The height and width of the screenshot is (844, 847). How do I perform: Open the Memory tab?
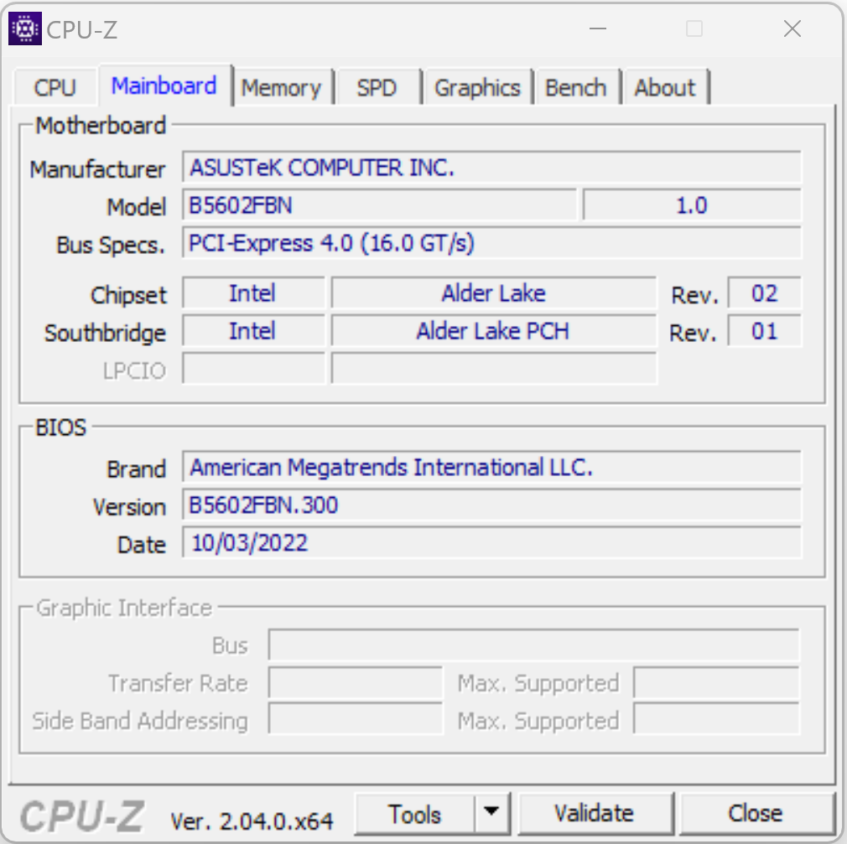point(282,87)
